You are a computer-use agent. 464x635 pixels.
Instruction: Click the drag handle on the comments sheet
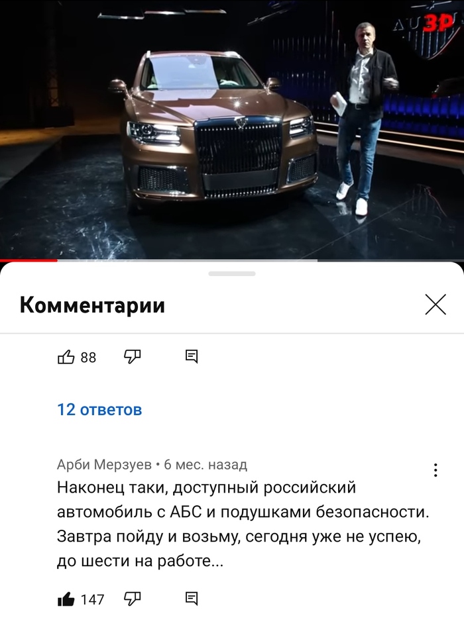click(232, 273)
